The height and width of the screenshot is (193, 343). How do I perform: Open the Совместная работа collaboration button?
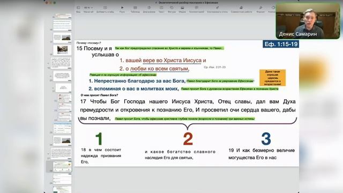[241, 9]
